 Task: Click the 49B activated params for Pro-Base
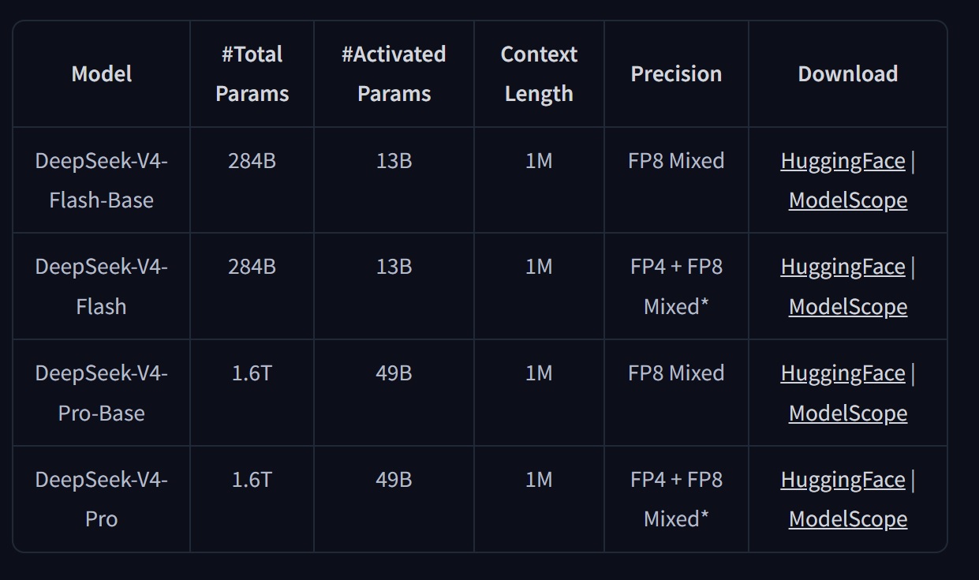394,373
